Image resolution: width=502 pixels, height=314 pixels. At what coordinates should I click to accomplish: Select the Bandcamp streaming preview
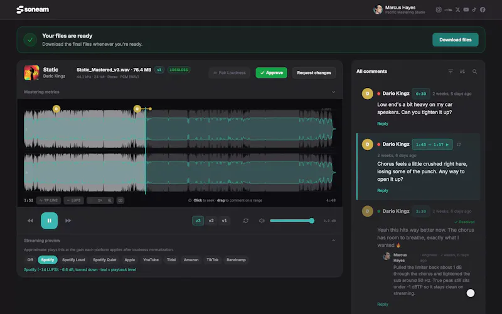(236, 260)
